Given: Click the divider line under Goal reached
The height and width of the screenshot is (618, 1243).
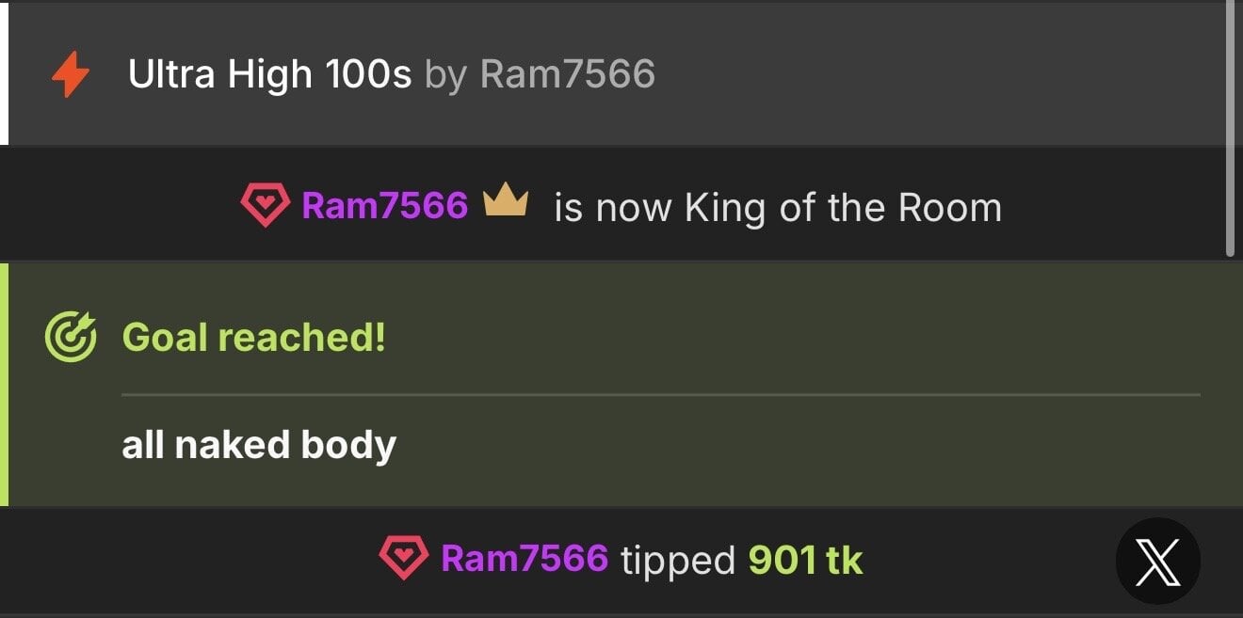Looking at the screenshot, I should (x=659, y=395).
